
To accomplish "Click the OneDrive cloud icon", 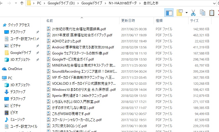I will tap(4, 69).
